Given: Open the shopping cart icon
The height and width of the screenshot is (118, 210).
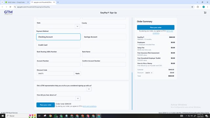Looking at the screenshot, I should (x=205, y=12).
